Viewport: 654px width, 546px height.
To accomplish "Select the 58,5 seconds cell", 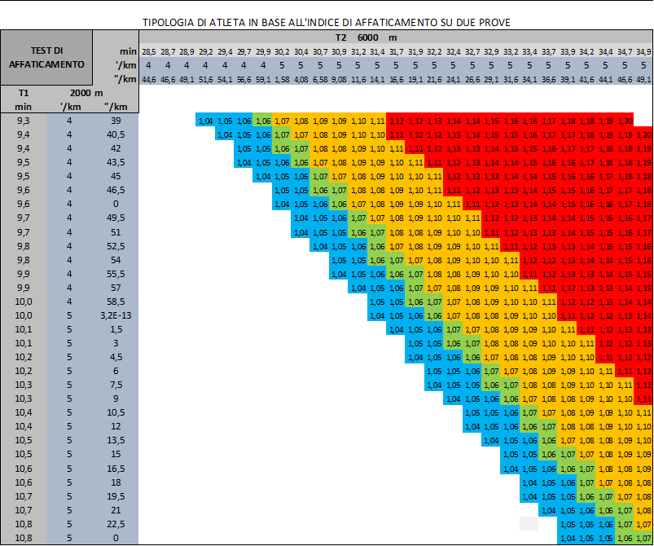I will click(116, 302).
